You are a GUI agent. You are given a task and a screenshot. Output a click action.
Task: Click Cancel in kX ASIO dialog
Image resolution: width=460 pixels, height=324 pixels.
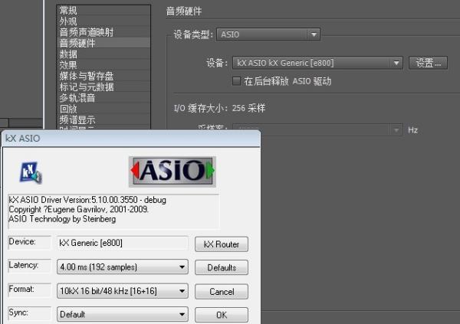point(222,292)
